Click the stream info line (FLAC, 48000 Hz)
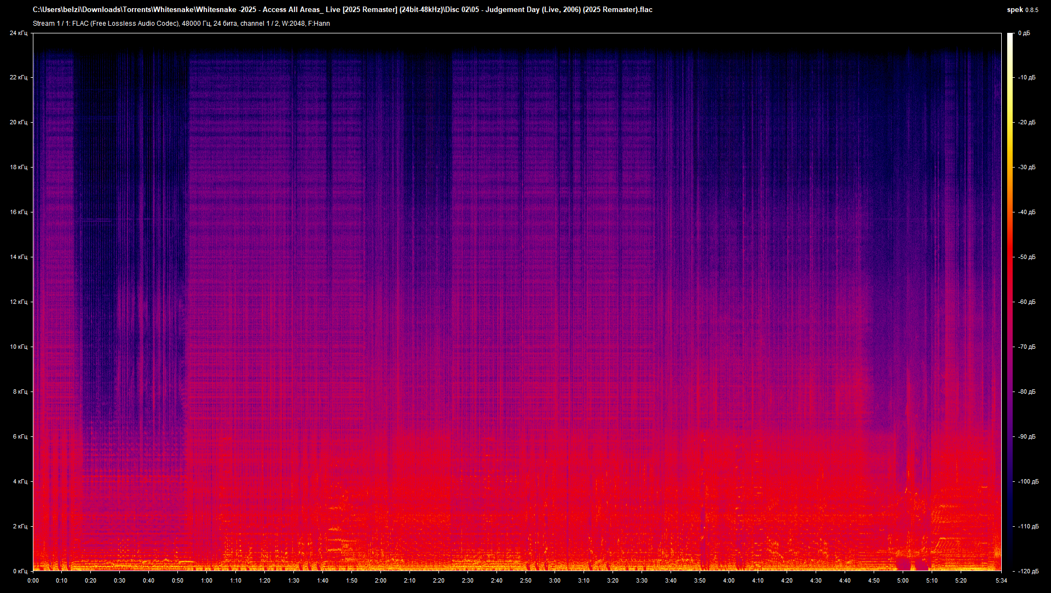The height and width of the screenshot is (593, 1051). click(x=181, y=24)
